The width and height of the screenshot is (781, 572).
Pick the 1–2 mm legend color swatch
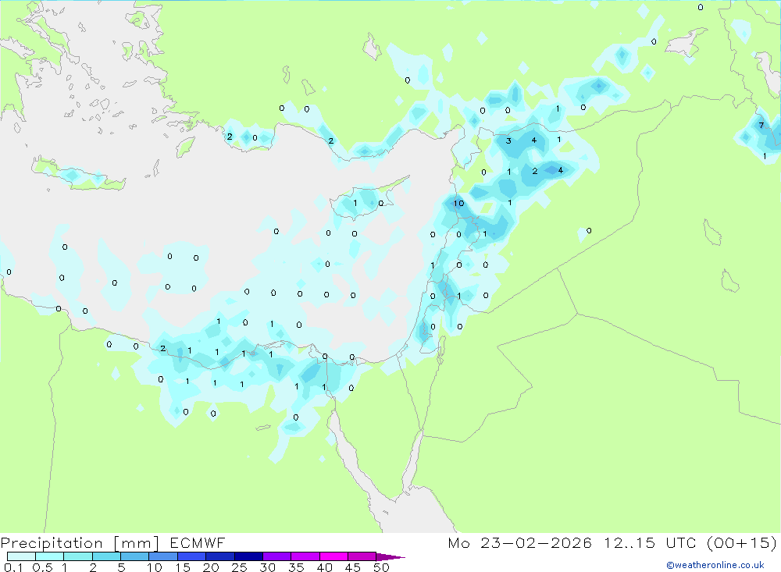tap(77, 556)
